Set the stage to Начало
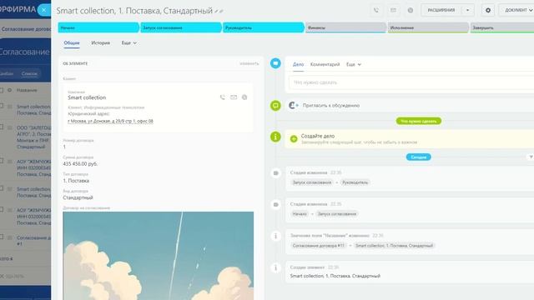 (98, 27)
